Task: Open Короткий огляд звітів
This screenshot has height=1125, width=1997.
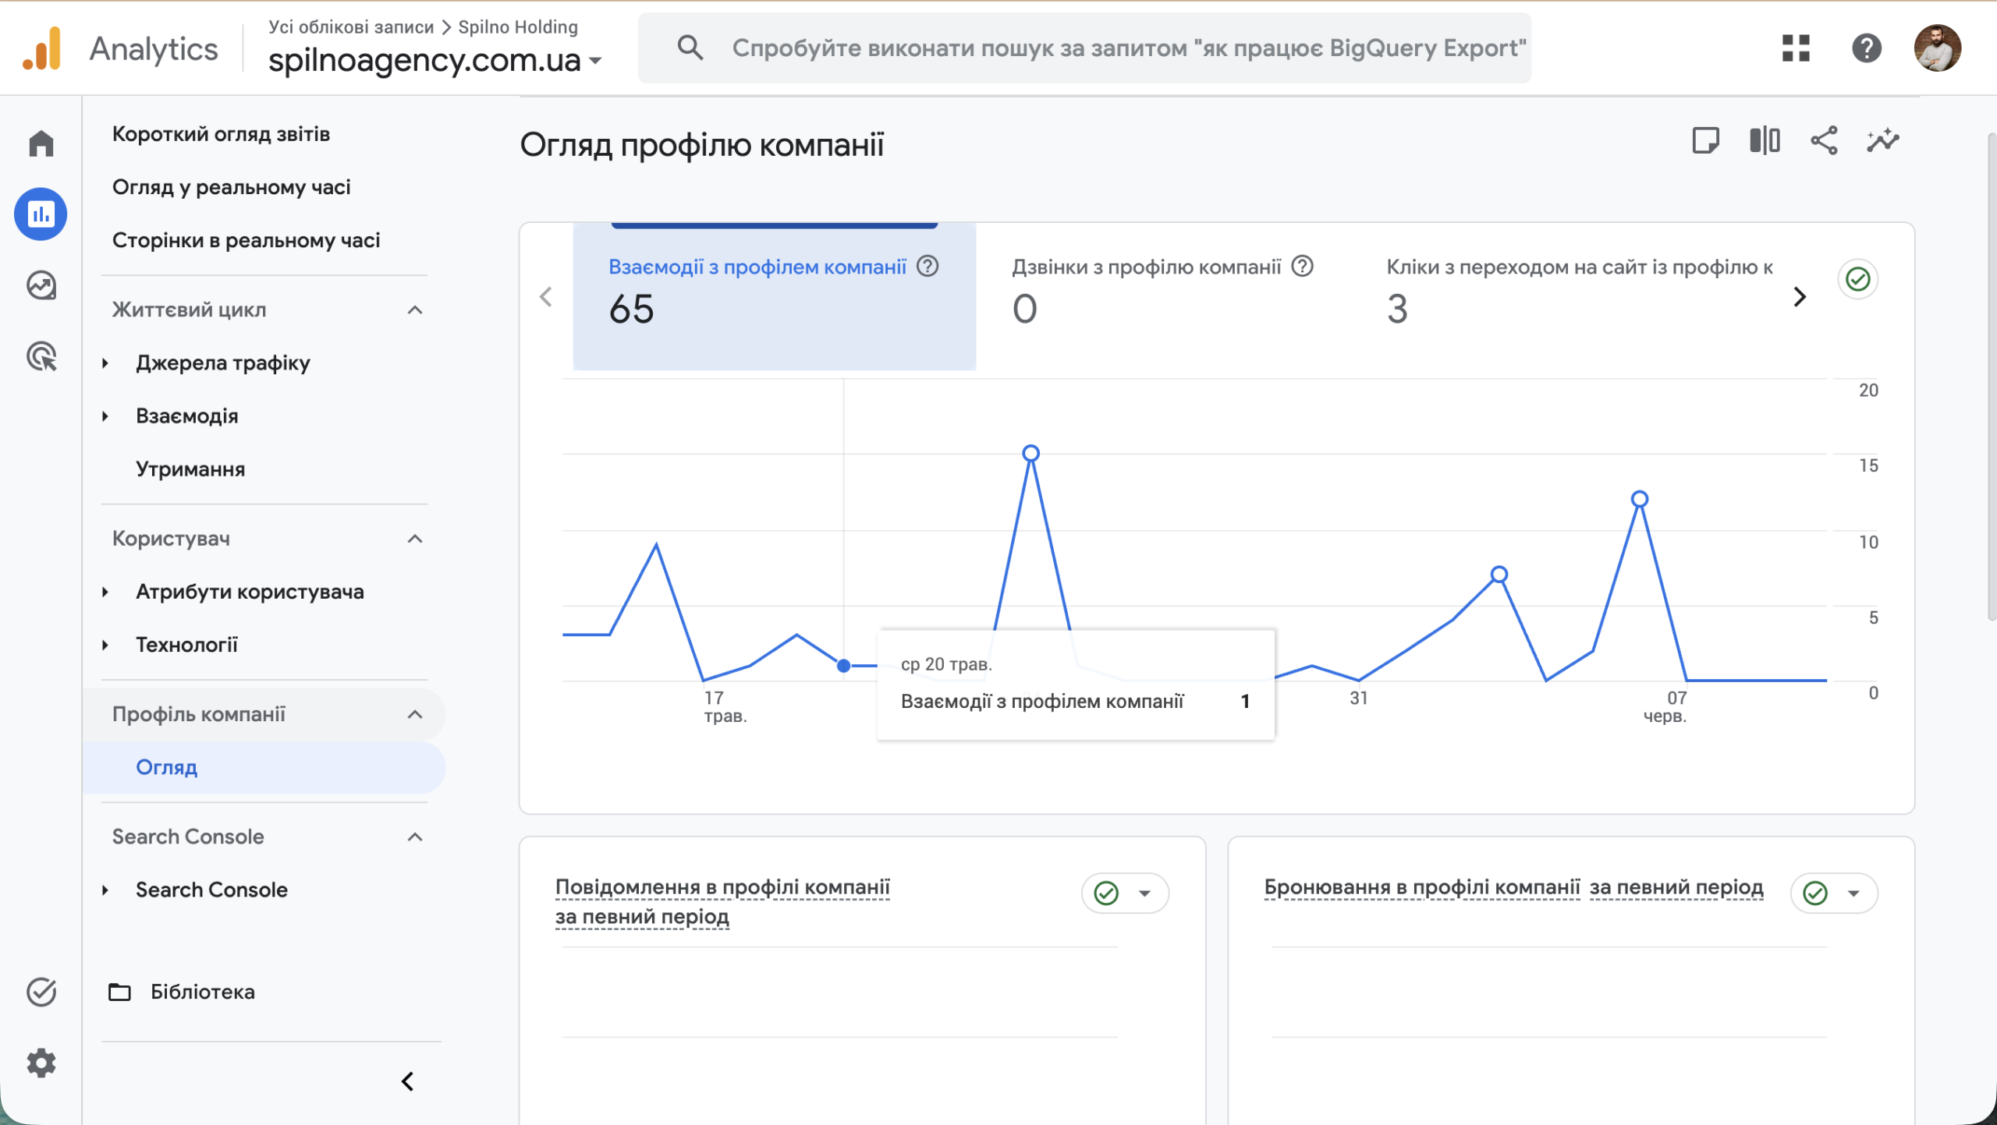Action: (221, 134)
